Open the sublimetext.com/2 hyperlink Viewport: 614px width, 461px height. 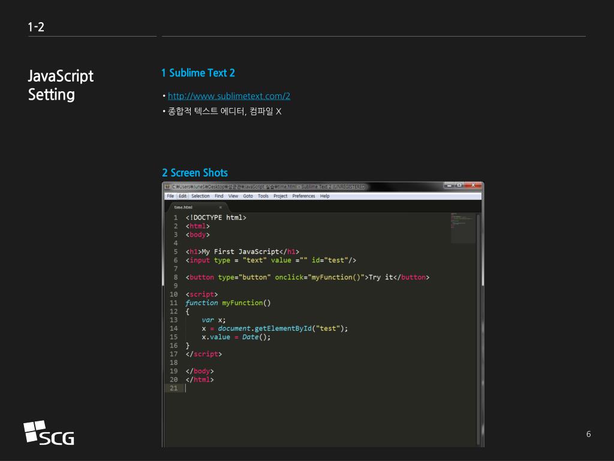[x=229, y=96]
